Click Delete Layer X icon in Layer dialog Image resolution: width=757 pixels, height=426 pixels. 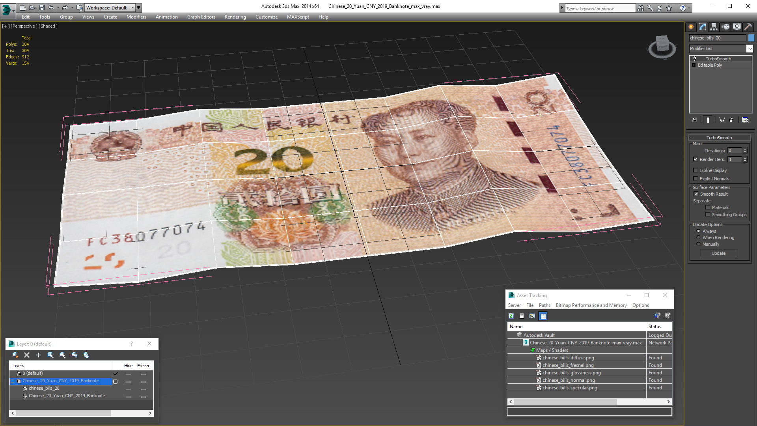point(27,355)
